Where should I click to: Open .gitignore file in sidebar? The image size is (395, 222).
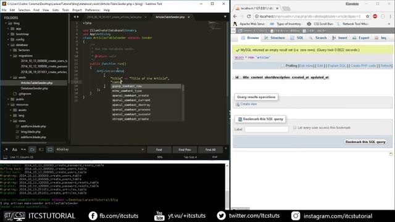pos(25,94)
